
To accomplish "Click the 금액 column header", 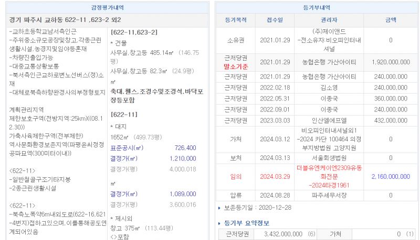I will [391, 20].
